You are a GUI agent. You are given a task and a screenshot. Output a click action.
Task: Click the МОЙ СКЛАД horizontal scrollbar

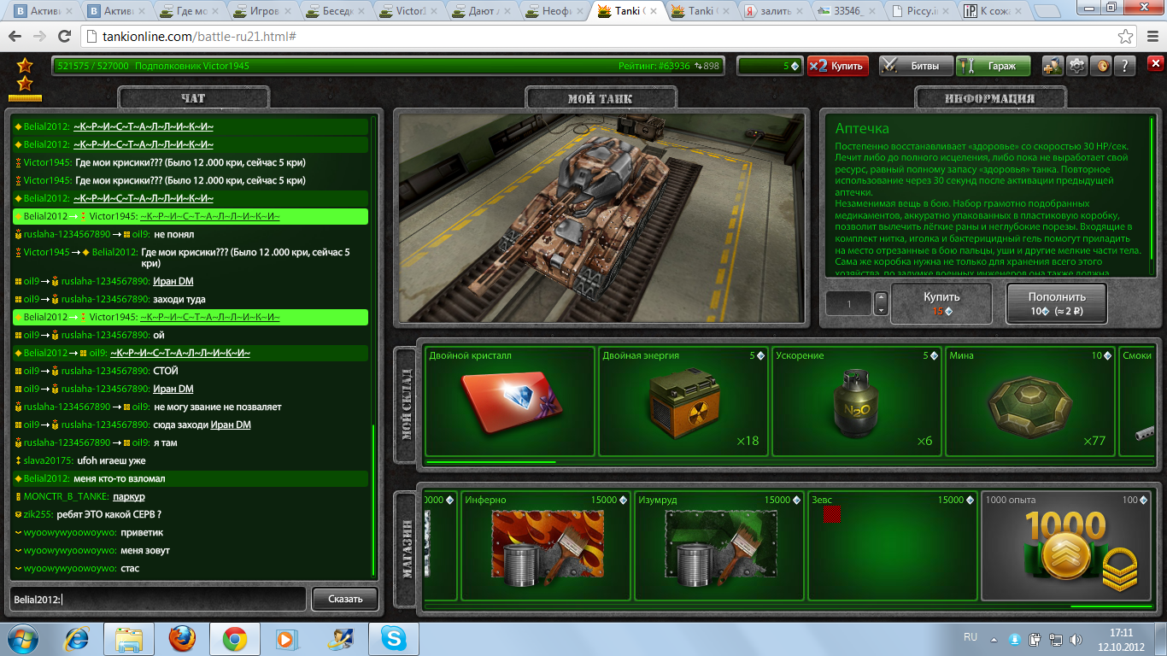[490, 461]
